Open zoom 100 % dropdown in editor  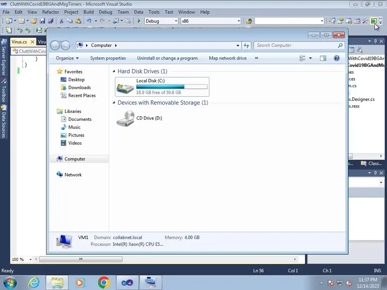31,259
